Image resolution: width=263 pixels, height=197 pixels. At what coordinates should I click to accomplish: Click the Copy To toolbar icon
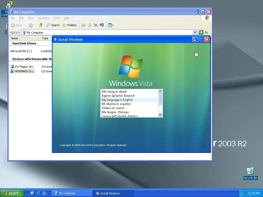[90, 25]
